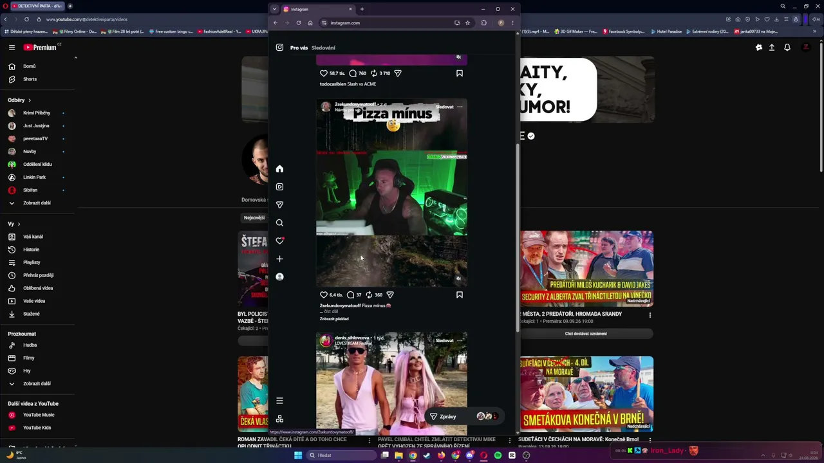Open the Krimi Příběhy subscription channel
Viewport: 824px width, 463px height.
[x=37, y=113]
